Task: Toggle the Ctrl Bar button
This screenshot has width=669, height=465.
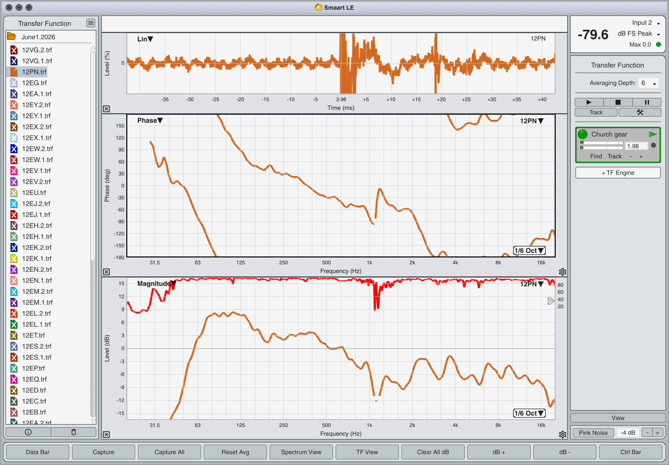Action: (631, 452)
